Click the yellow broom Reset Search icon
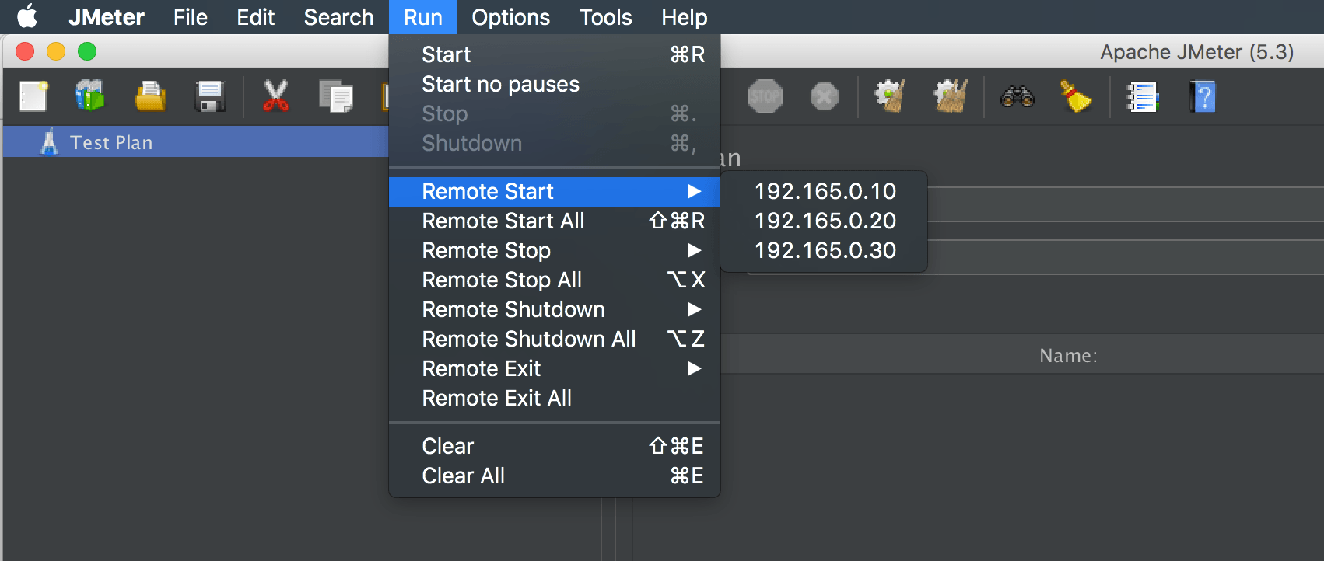Screen dimensions: 1324x561 coord(1075,97)
